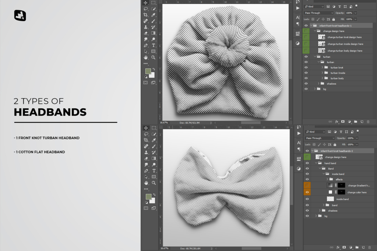The height and width of the screenshot is (251, 377).
Task: Open the Kind filter dropdown
Action: click(x=314, y=6)
